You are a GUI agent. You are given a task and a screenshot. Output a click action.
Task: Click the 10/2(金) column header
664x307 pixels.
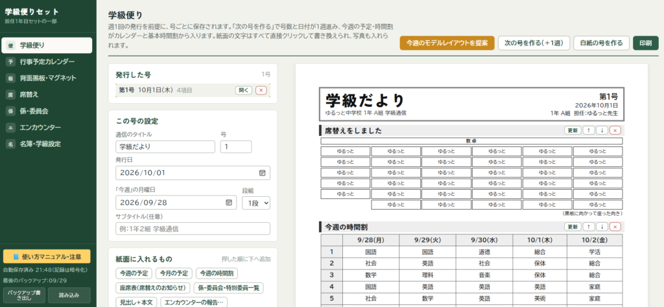pyautogui.click(x=595, y=240)
